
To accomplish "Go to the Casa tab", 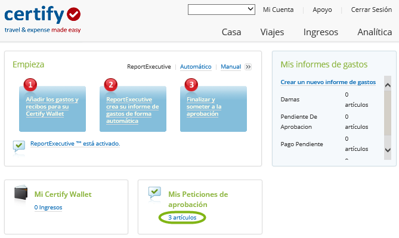I will [231, 32].
